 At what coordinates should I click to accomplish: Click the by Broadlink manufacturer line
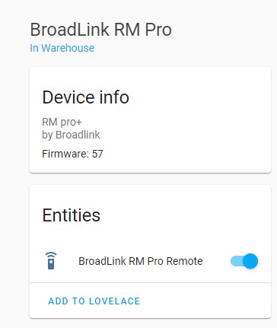click(71, 135)
